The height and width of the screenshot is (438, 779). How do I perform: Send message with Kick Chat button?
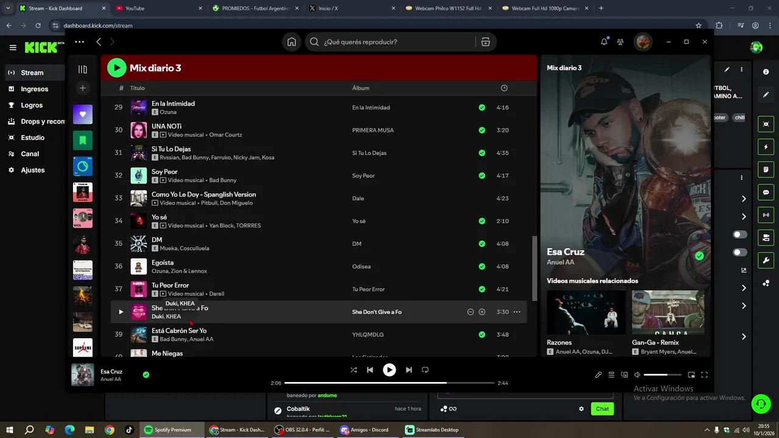tap(602, 409)
